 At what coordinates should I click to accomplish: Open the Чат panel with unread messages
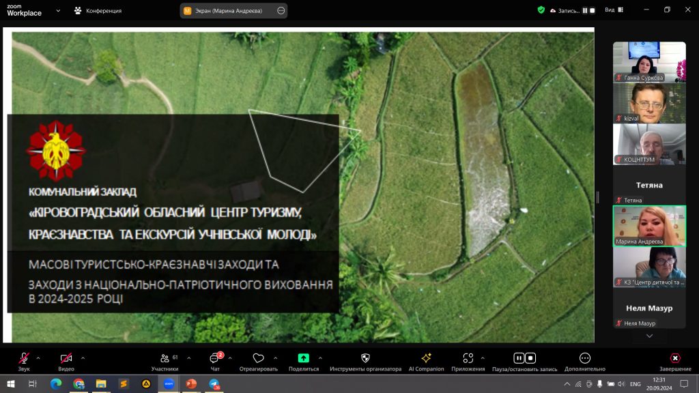pos(215,358)
